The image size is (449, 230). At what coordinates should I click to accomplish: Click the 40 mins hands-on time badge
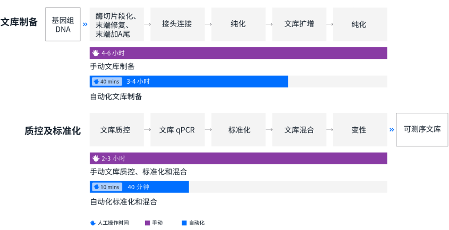tap(107, 82)
